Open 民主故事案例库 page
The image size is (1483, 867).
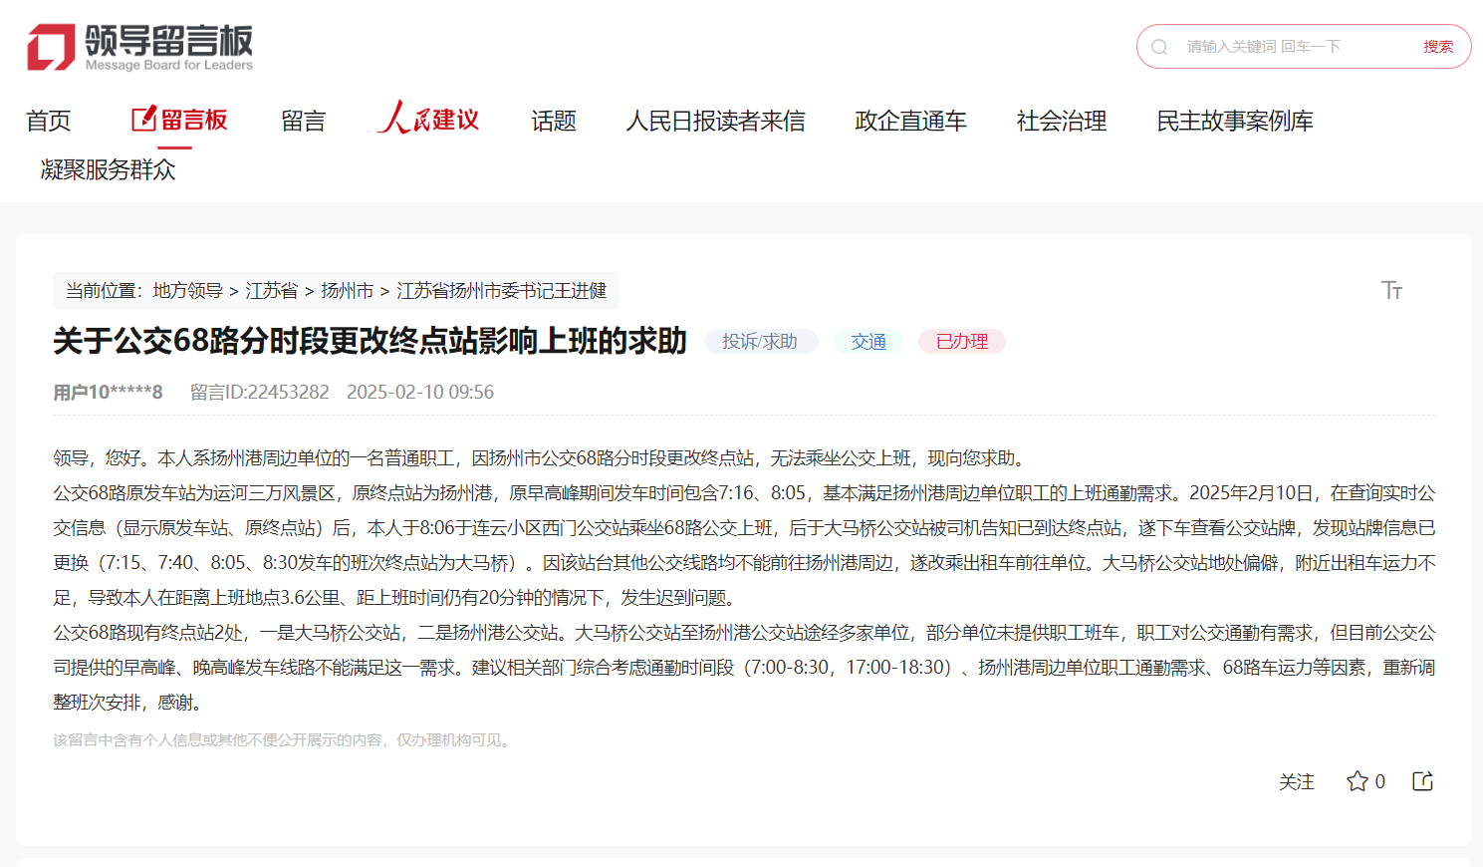pyautogui.click(x=1234, y=121)
